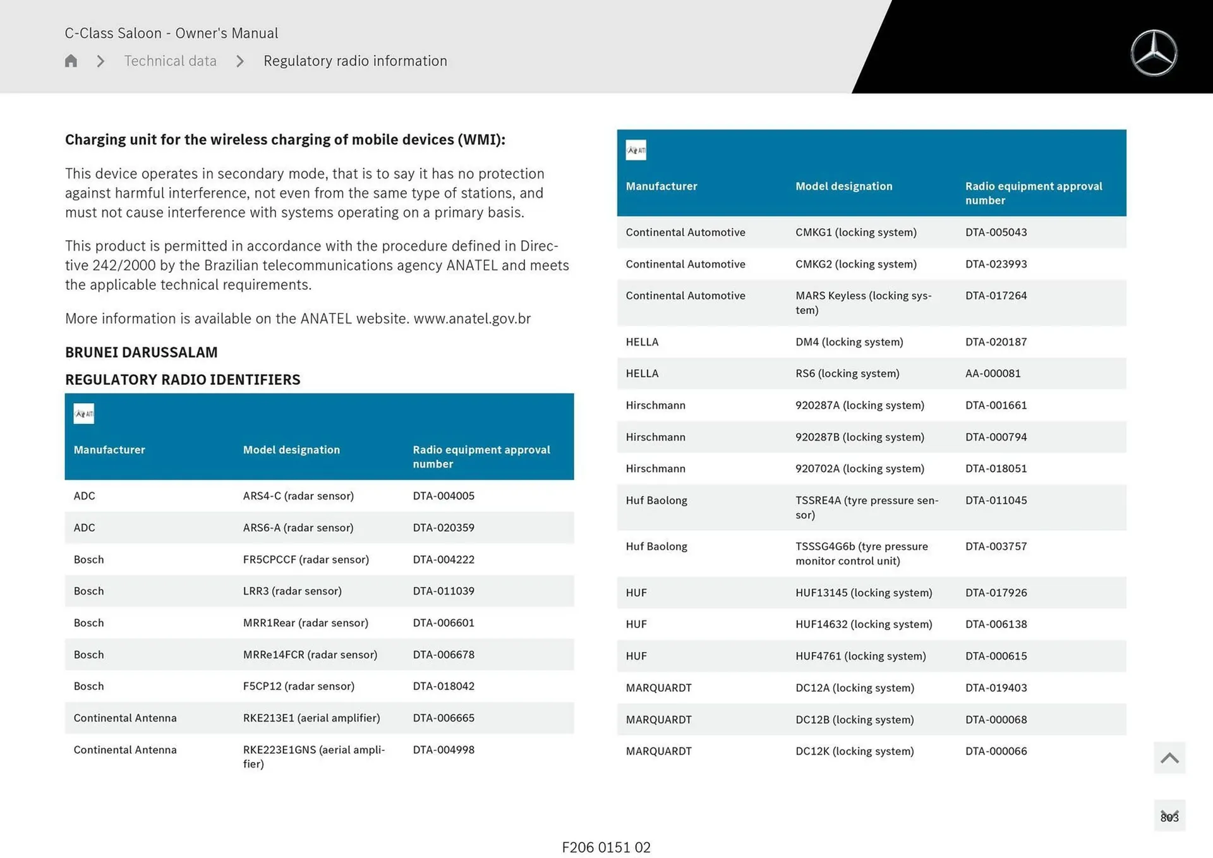Image resolution: width=1213 pixels, height=858 pixels.
Task: Click the C-Class Saloon Owner's Manual title
Action: coord(171,33)
